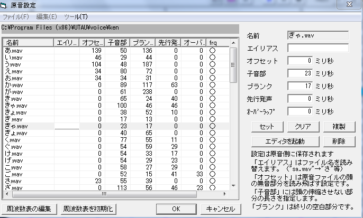This screenshot has height=218, width=363.
Task: Click the horizontal scroll left arrow
Action: (7, 194)
